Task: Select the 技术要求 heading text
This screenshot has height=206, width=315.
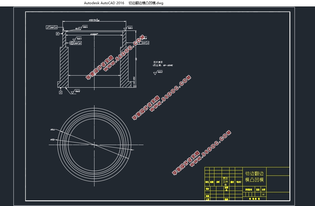Action: click(158, 62)
